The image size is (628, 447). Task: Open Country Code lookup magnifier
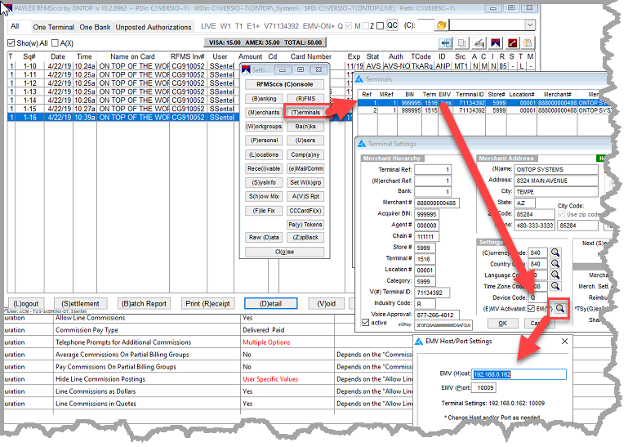tap(555, 264)
